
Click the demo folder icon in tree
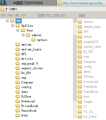[x=17, y=92]
